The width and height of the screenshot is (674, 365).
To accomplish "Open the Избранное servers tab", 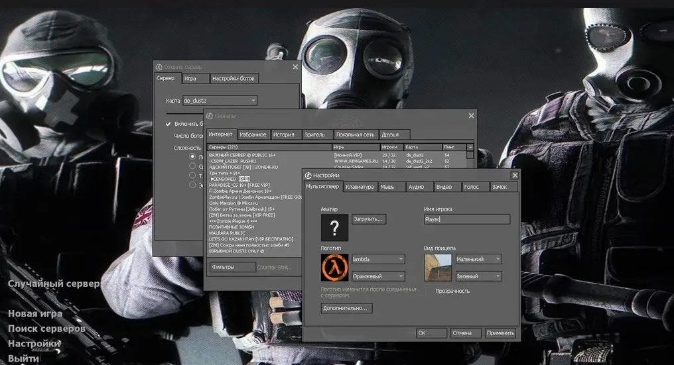I will 253,134.
